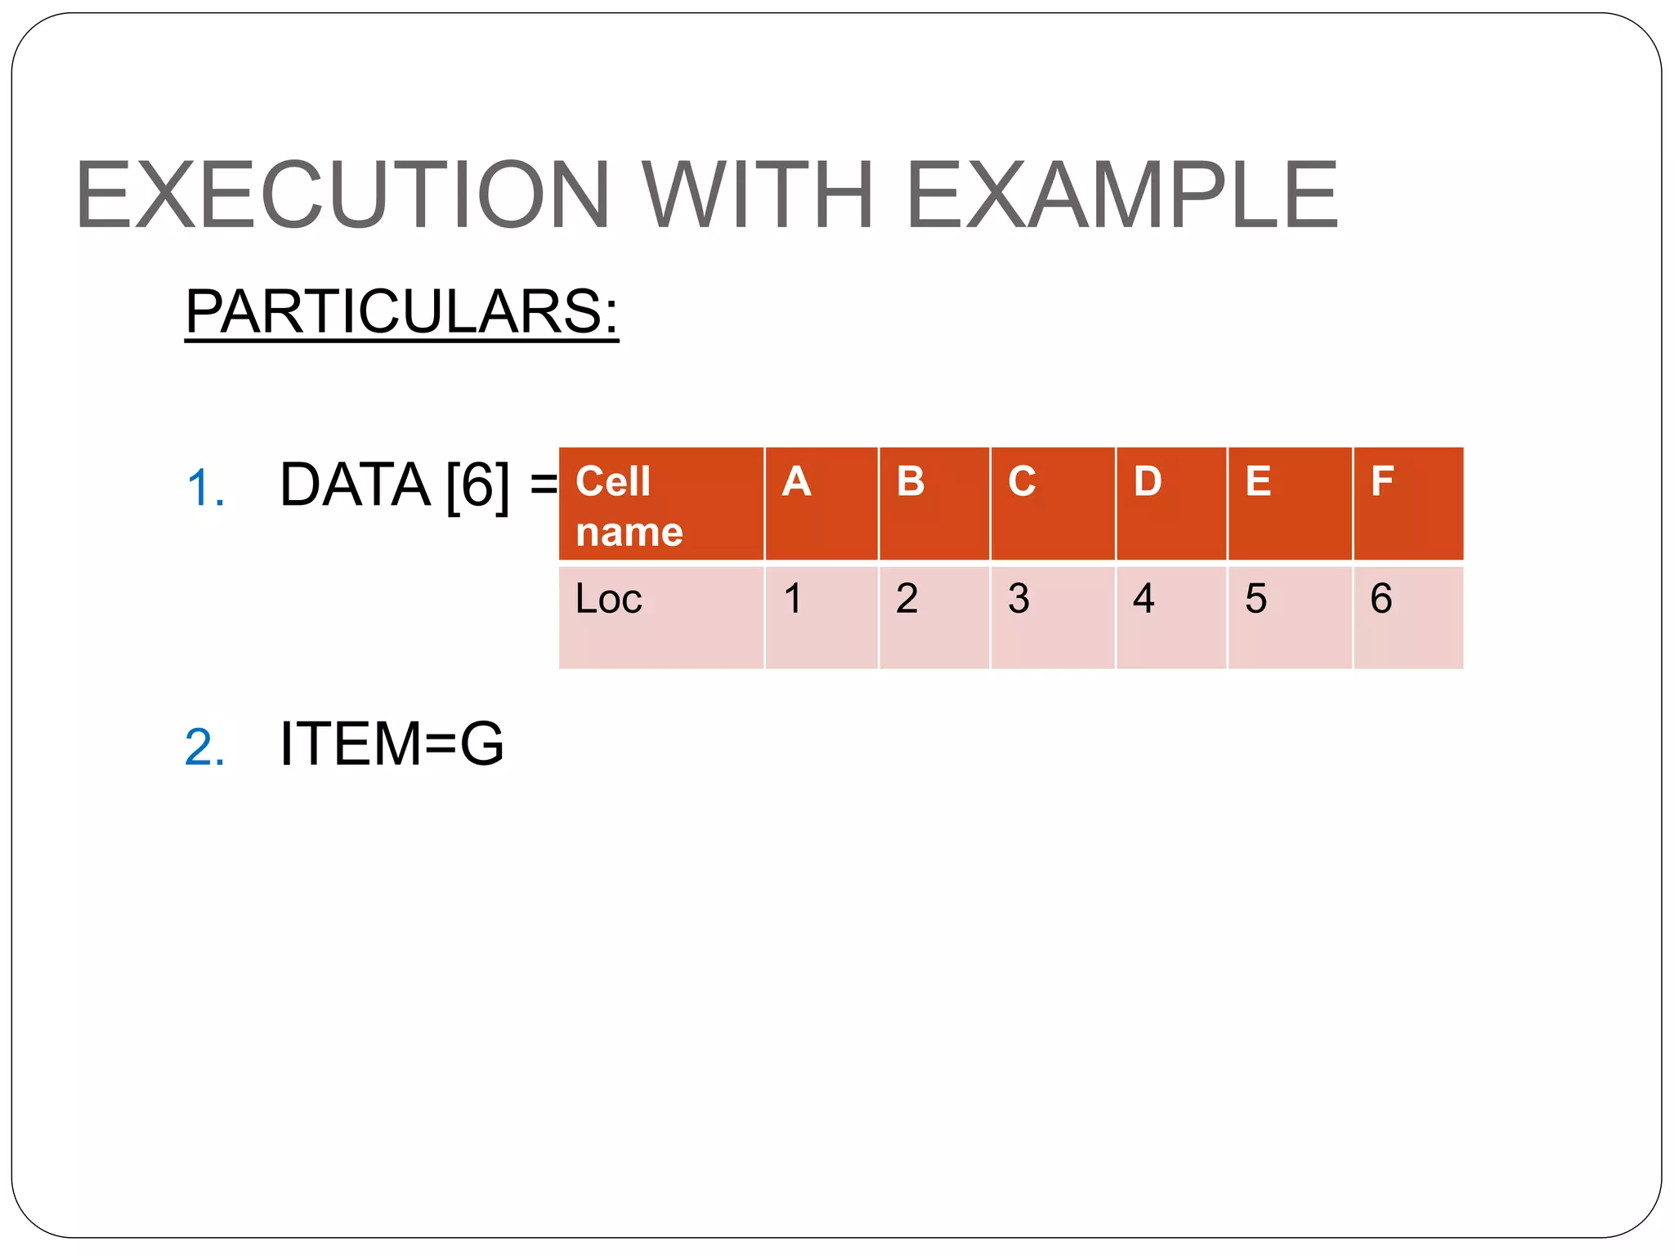Viewport: 1674px width, 1255px height.
Task: Click header cell E
Action: [x=1290, y=503]
